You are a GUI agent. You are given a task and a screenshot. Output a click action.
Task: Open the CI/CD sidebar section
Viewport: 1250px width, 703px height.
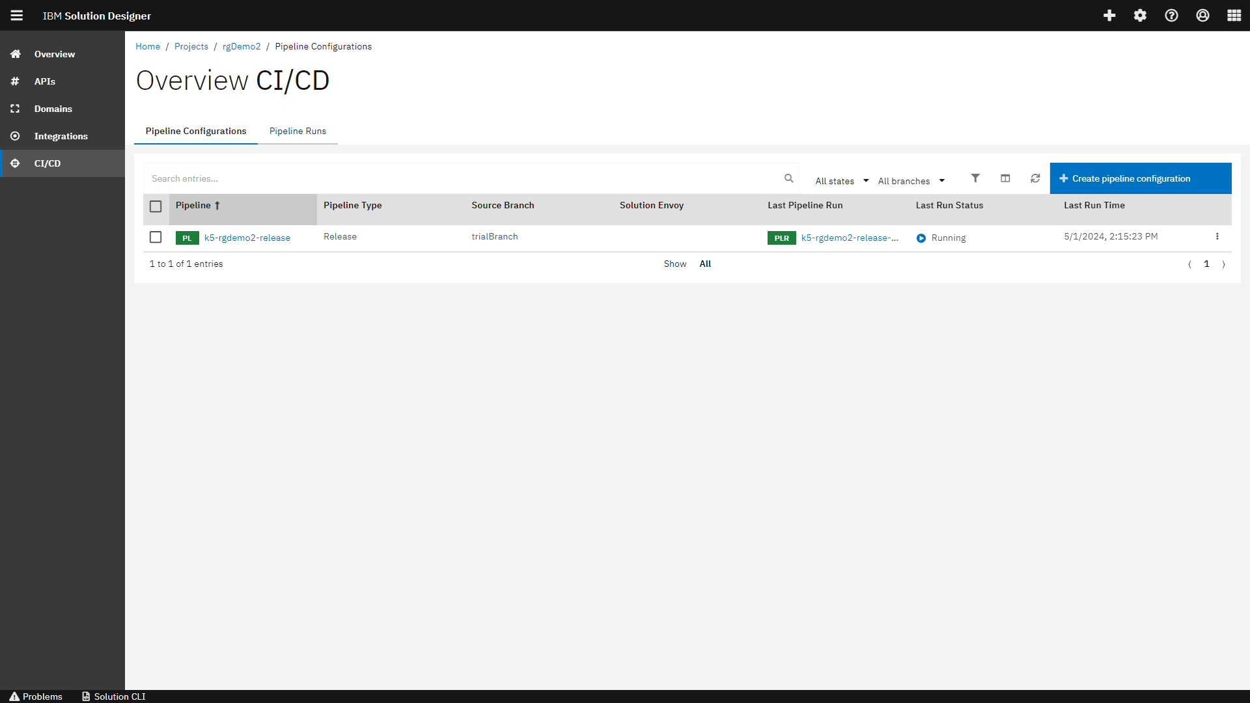coord(46,163)
